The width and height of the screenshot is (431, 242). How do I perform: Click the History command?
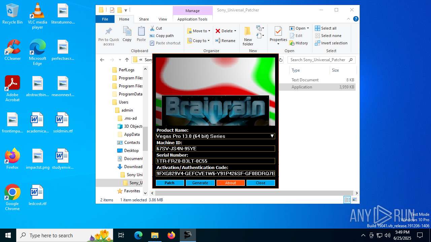pyautogui.click(x=299, y=43)
